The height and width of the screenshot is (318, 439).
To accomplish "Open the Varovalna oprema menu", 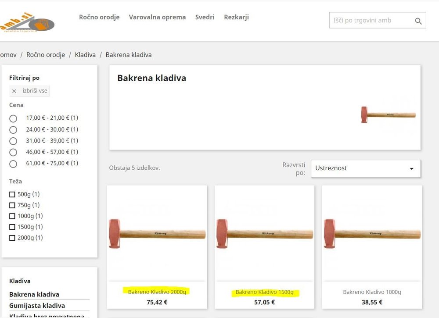I will [157, 17].
